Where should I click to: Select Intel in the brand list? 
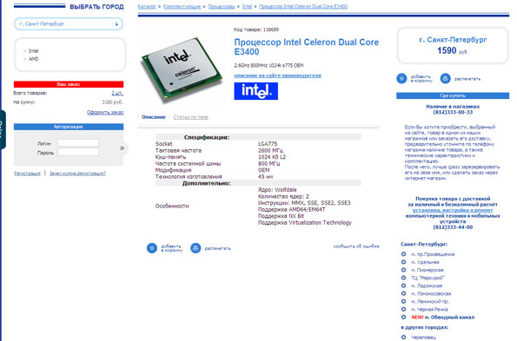pyautogui.click(x=33, y=50)
